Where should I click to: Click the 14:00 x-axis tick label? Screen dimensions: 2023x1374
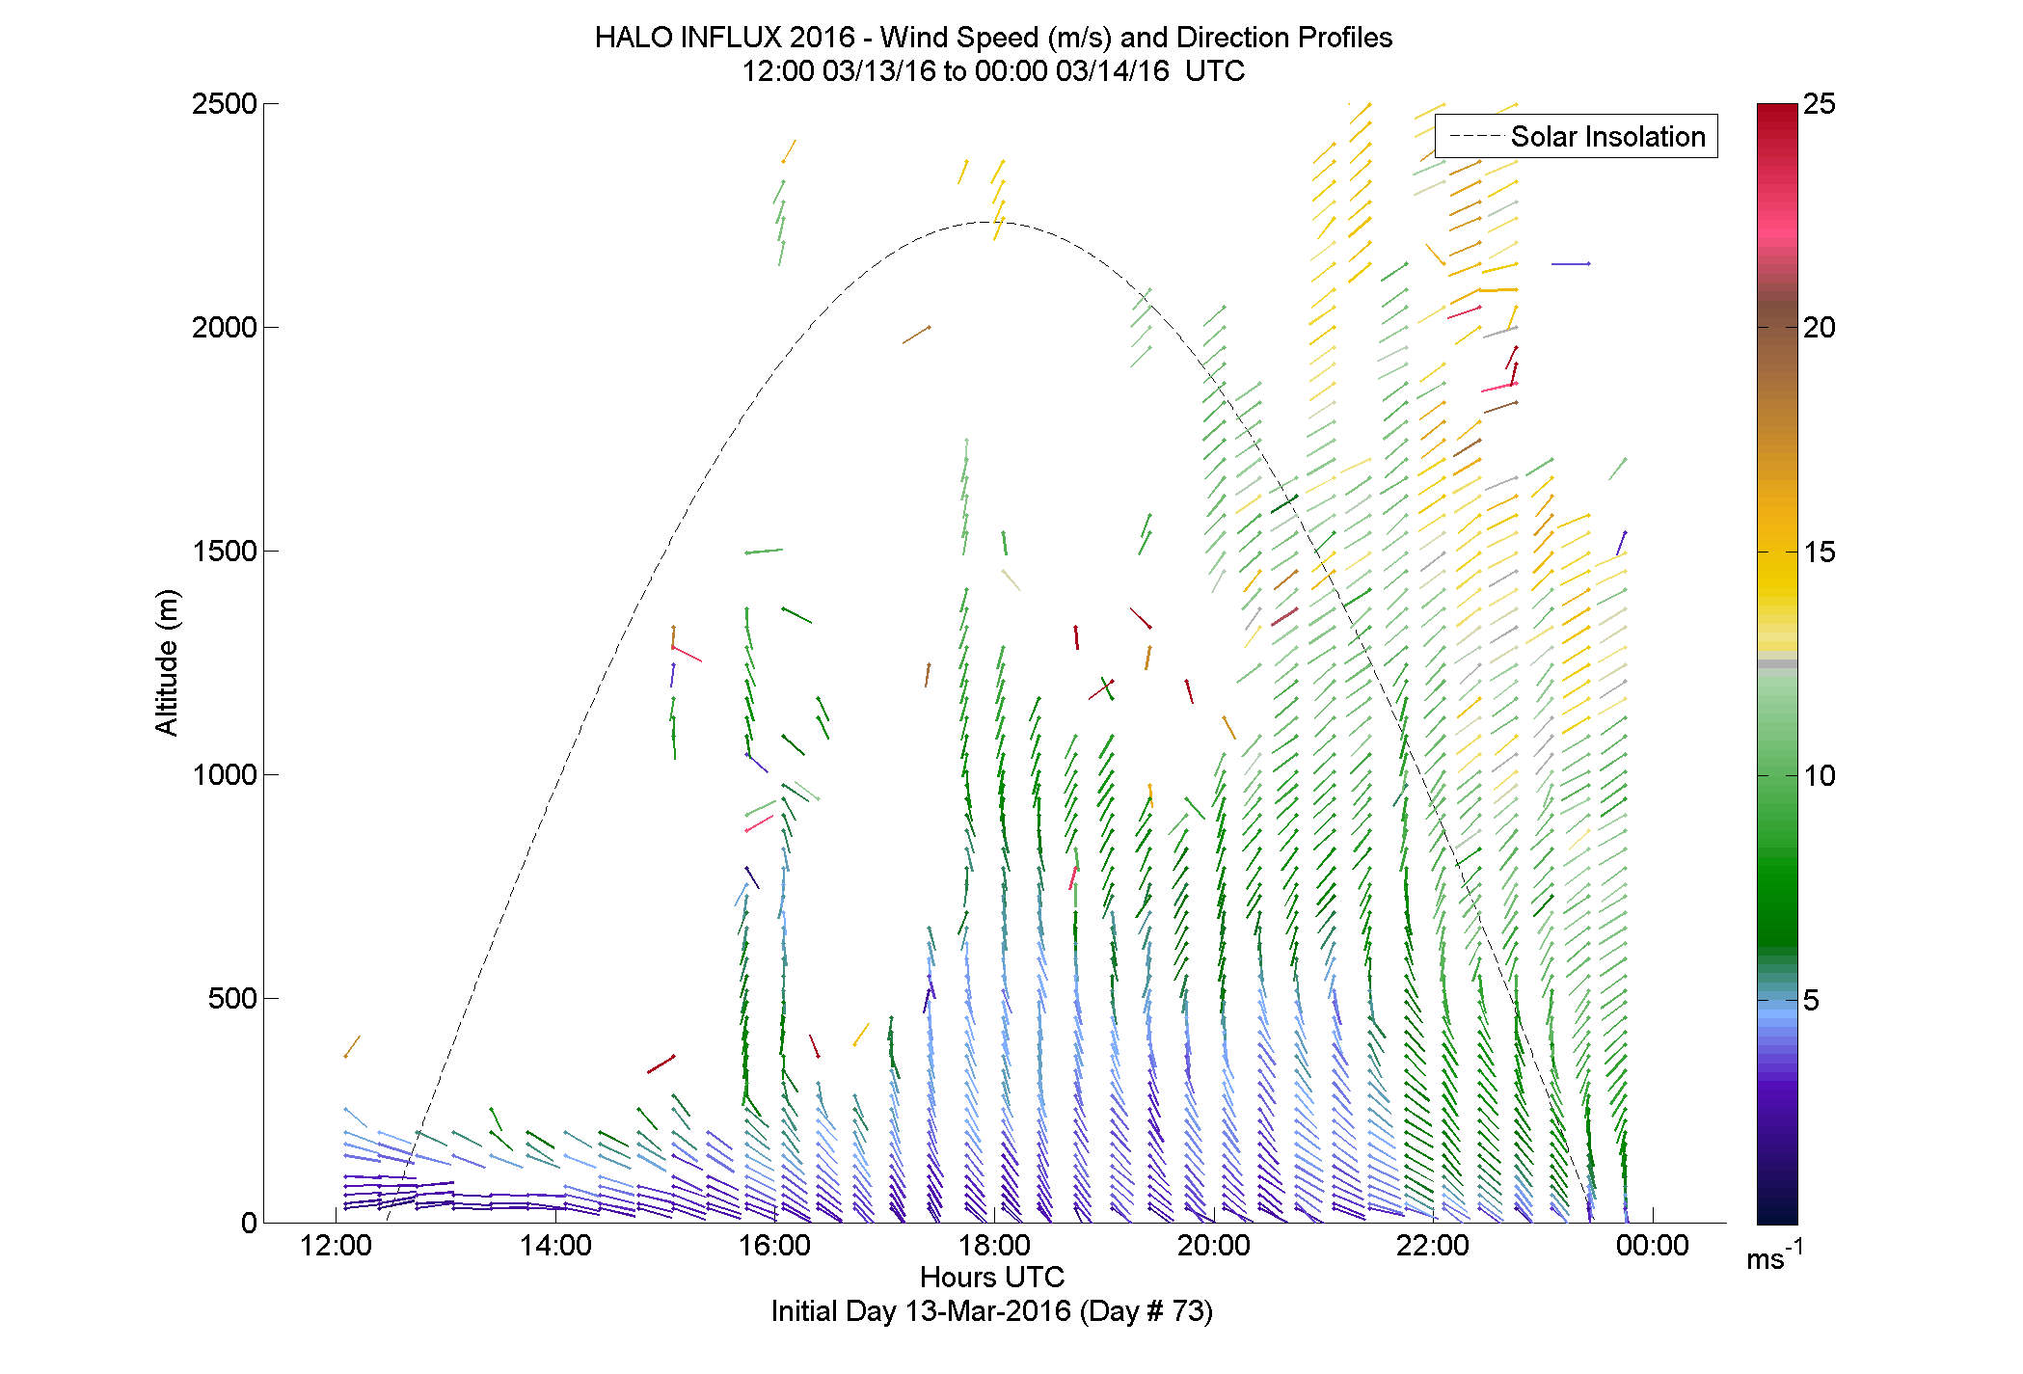[x=555, y=1245]
